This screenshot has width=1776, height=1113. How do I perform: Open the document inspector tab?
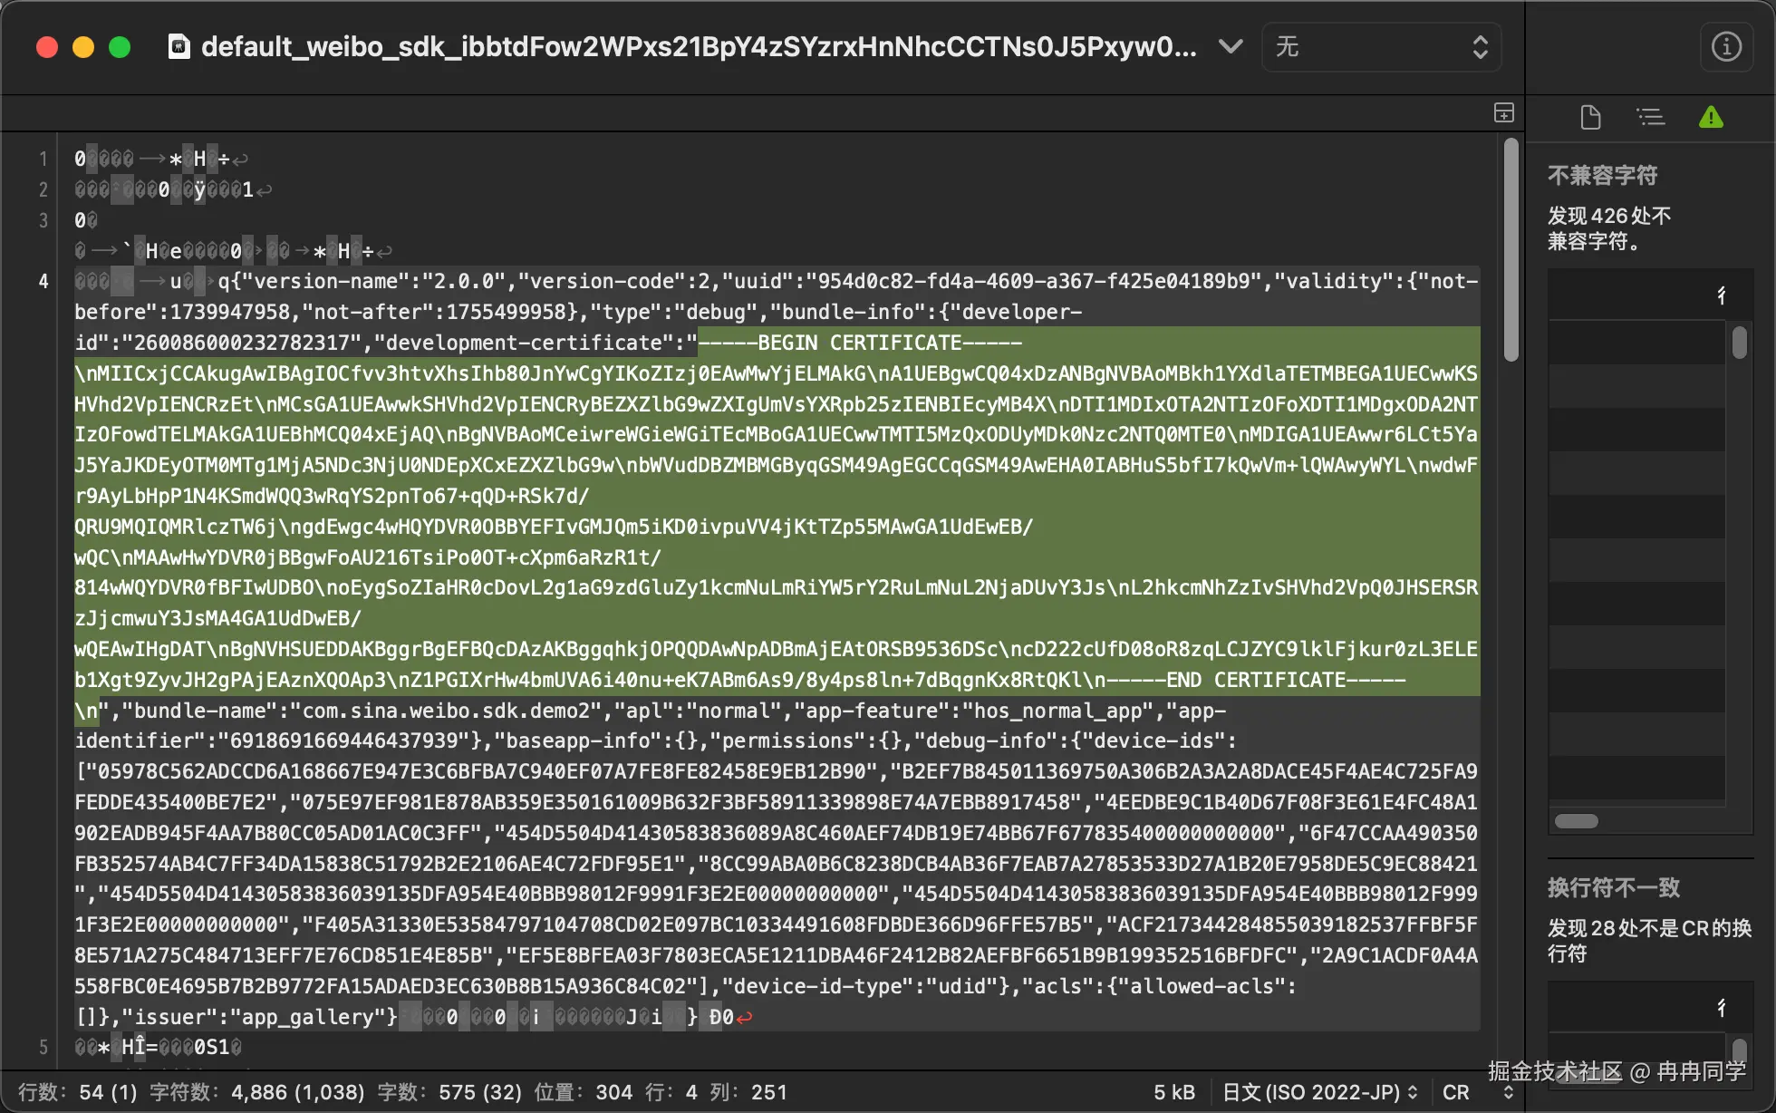tap(1590, 117)
